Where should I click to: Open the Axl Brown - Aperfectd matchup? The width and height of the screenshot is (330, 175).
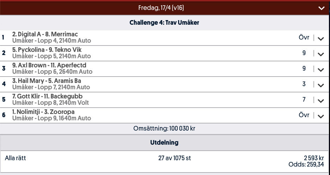click(x=49, y=65)
